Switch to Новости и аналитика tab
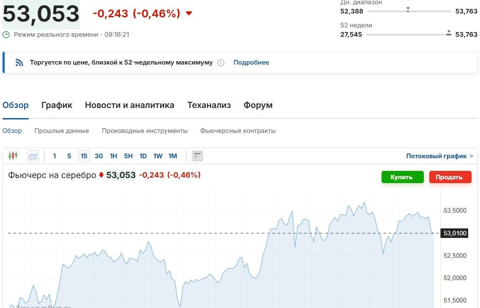The width and height of the screenshot is (480, 308). click(129, 105)
